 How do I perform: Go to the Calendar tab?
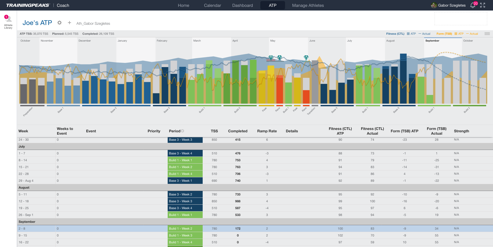tap(212, 5)
